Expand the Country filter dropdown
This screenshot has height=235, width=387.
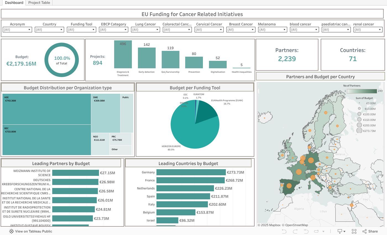(49, 30)
